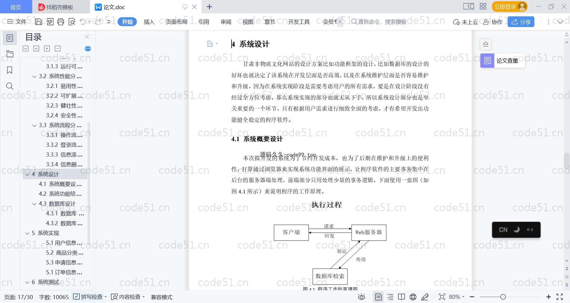Open the bookmarks icon in left sidebar
The width and height of the screenshot is (570, 303).
[x=10, y=70]
